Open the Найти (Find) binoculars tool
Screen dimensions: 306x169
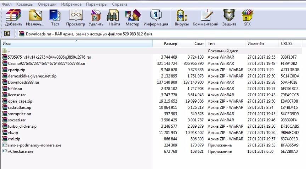[113, 16]
